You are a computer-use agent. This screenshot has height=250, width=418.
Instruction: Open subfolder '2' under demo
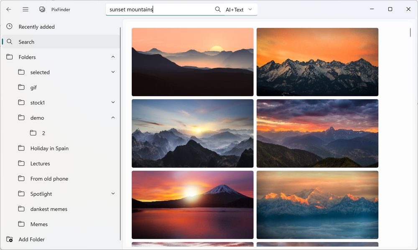click(x=61, y=133)
